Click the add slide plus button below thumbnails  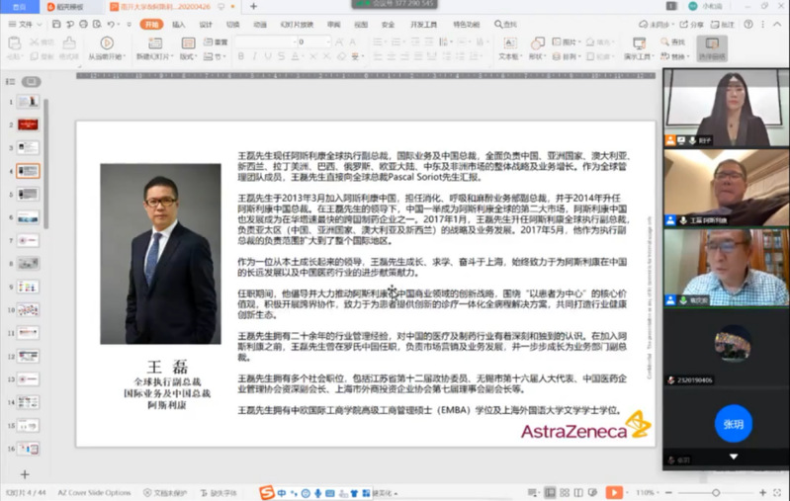click(25, 474)
